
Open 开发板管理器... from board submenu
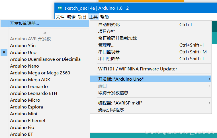pos(45,23)
